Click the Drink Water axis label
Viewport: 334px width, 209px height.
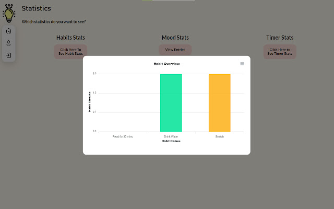pos(171,136)
